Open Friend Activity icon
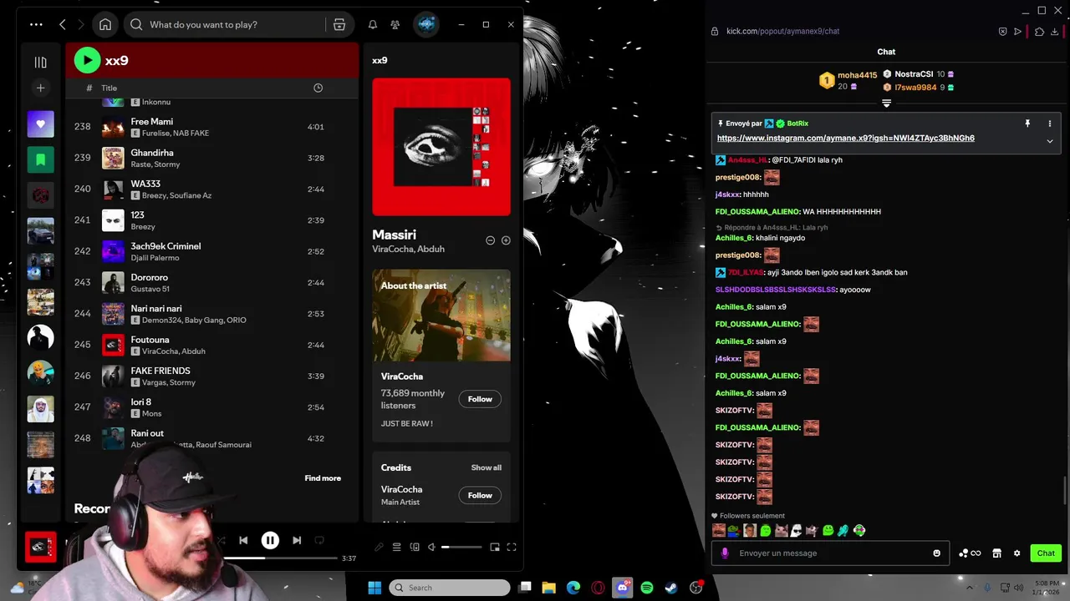The height and width of the screenshot is (601, 1070). [395, 24]
